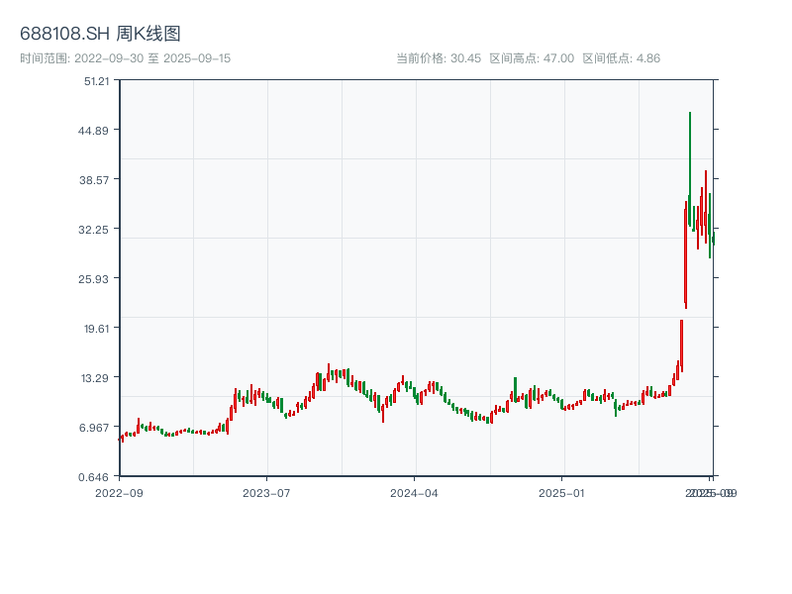This screenshot has width=792, height=594.
Task: Click the 2024-04 x-axis date label
Action: pyautogui.click(x=414, y=493)
